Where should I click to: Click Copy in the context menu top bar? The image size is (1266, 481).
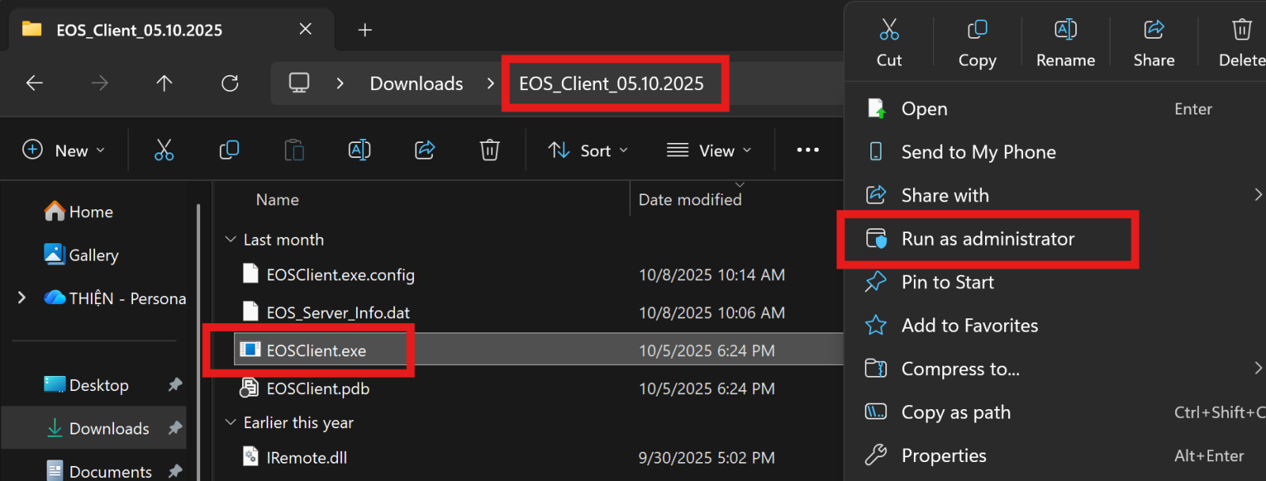[x=977, y=43]
